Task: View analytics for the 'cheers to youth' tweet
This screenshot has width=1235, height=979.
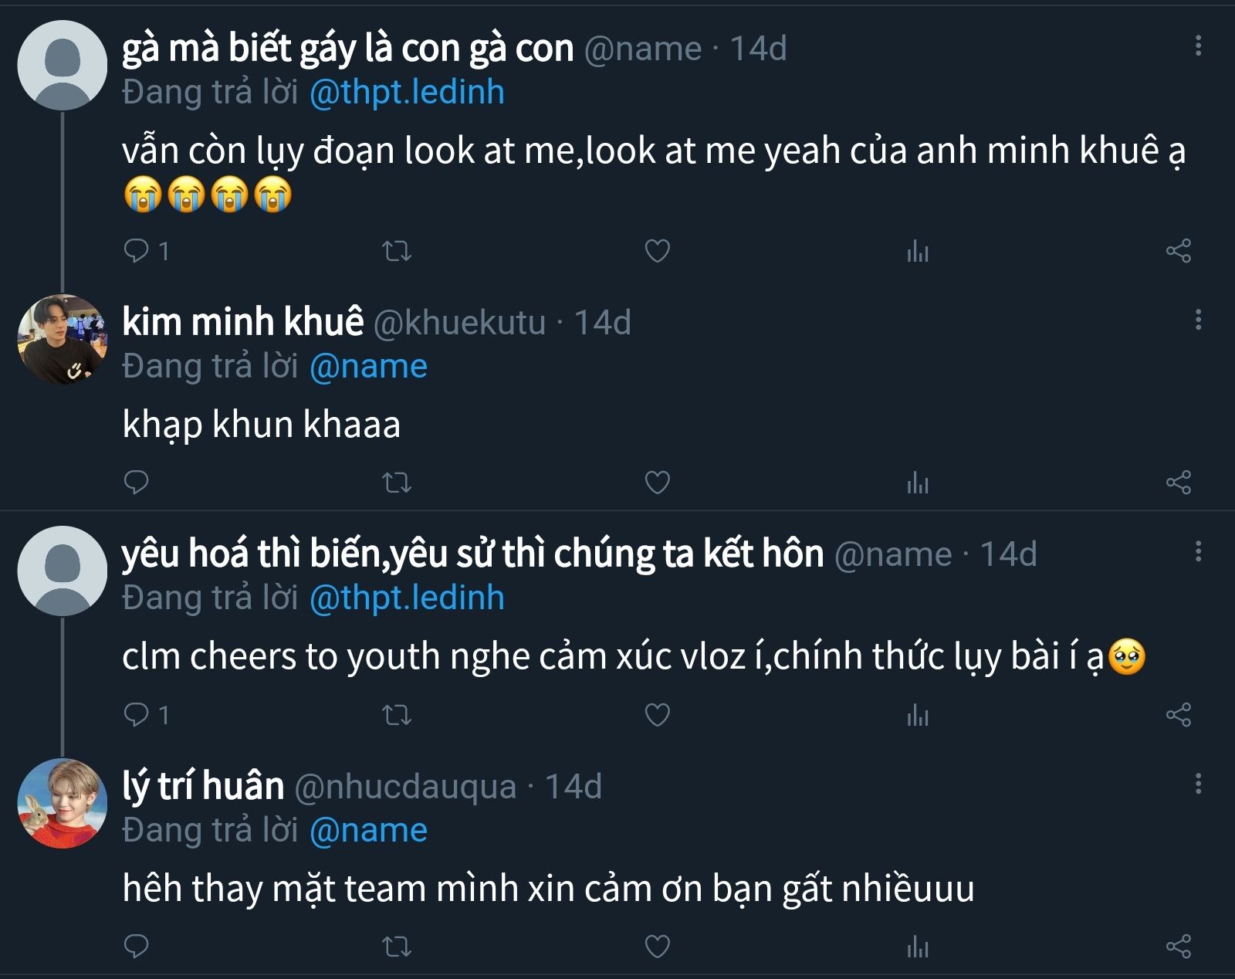Action: pos(918,716)
